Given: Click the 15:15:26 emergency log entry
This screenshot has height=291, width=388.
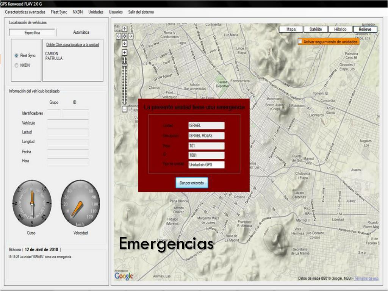Looking at the screenshot, I should [39, 257].
